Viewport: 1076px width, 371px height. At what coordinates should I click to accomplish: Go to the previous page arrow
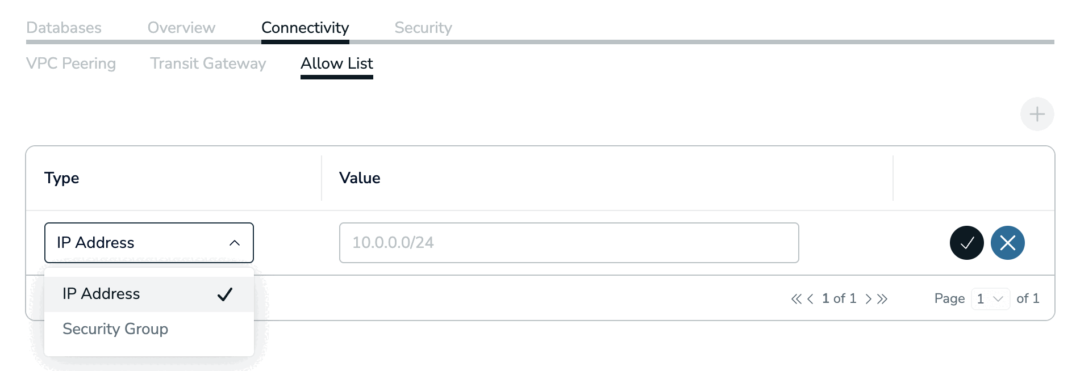pyautogui.click(x=810, y=299)
